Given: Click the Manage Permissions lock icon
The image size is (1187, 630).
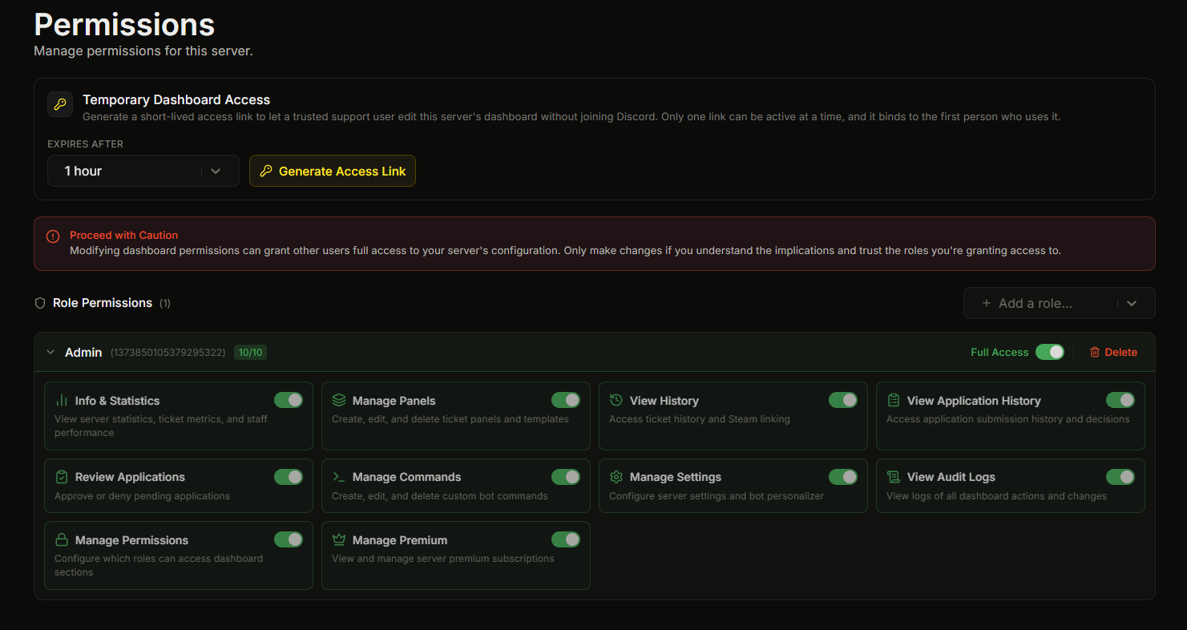Looking at the screenshot, I should 62,539.
